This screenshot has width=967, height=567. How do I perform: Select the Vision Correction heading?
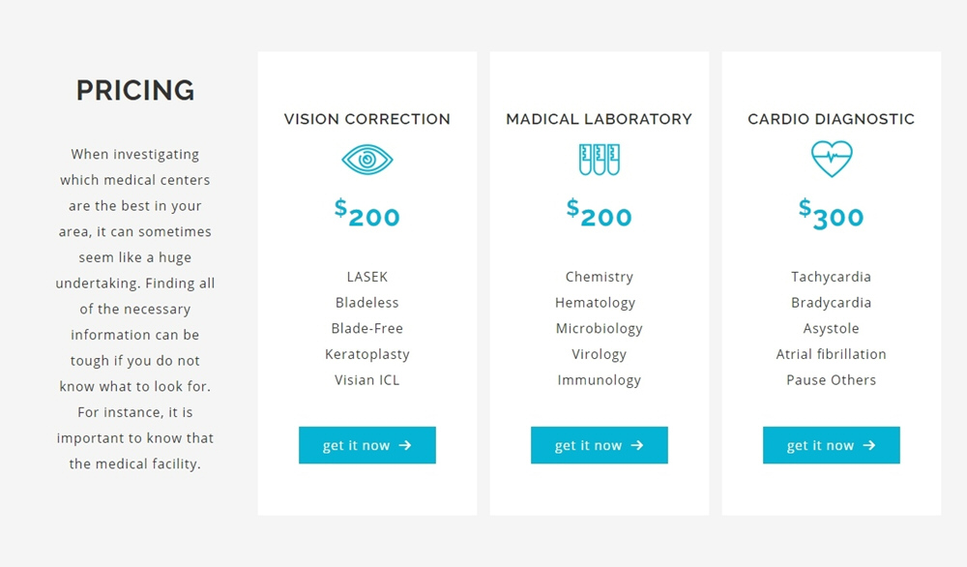pyautogui.click(x=366, y=119)
